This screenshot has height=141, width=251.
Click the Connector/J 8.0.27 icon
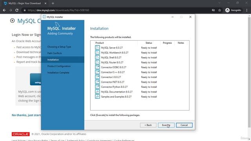click(97, 77)
